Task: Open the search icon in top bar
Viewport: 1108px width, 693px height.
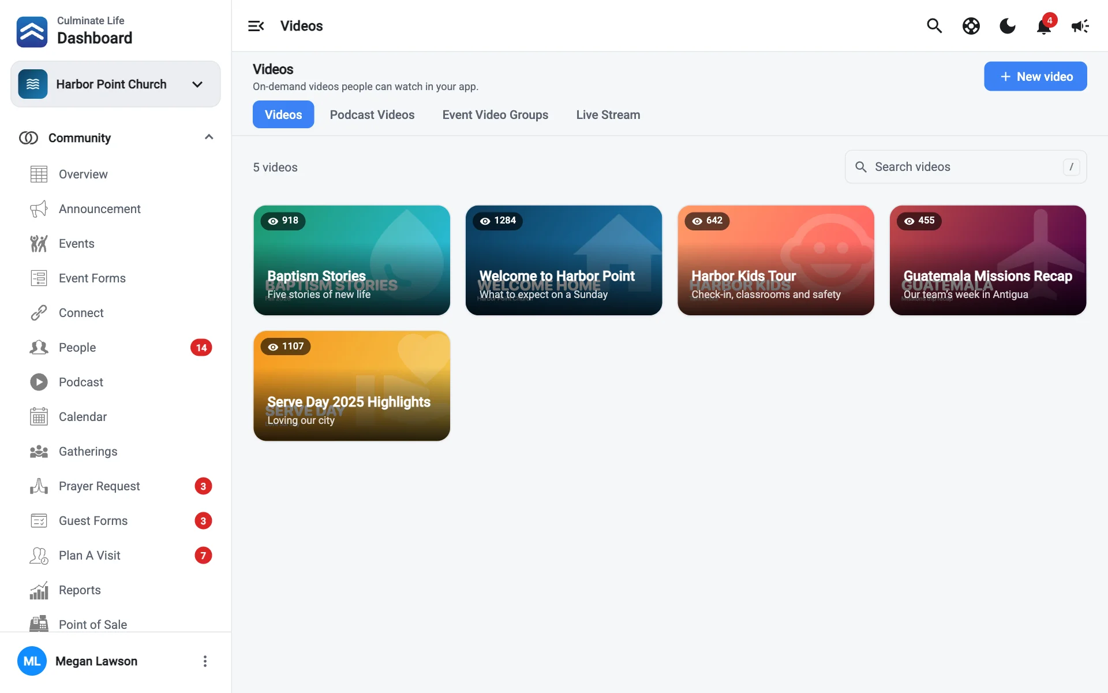Action: (934, 26)
